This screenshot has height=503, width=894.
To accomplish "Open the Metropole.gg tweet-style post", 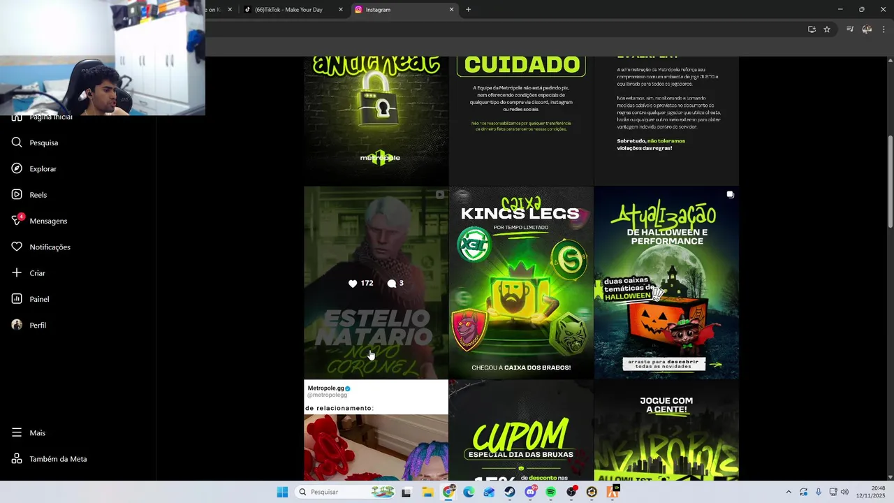I will [376, 430].
